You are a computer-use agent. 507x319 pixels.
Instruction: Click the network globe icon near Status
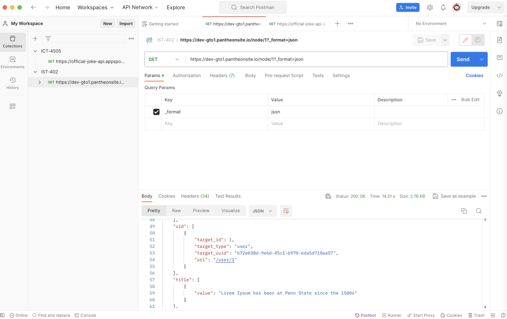point(328,196)
